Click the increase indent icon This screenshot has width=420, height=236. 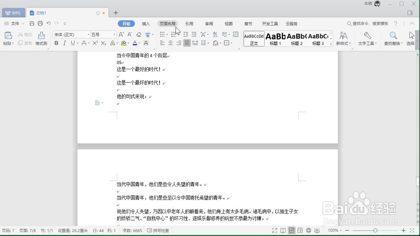tap(194, 34)
